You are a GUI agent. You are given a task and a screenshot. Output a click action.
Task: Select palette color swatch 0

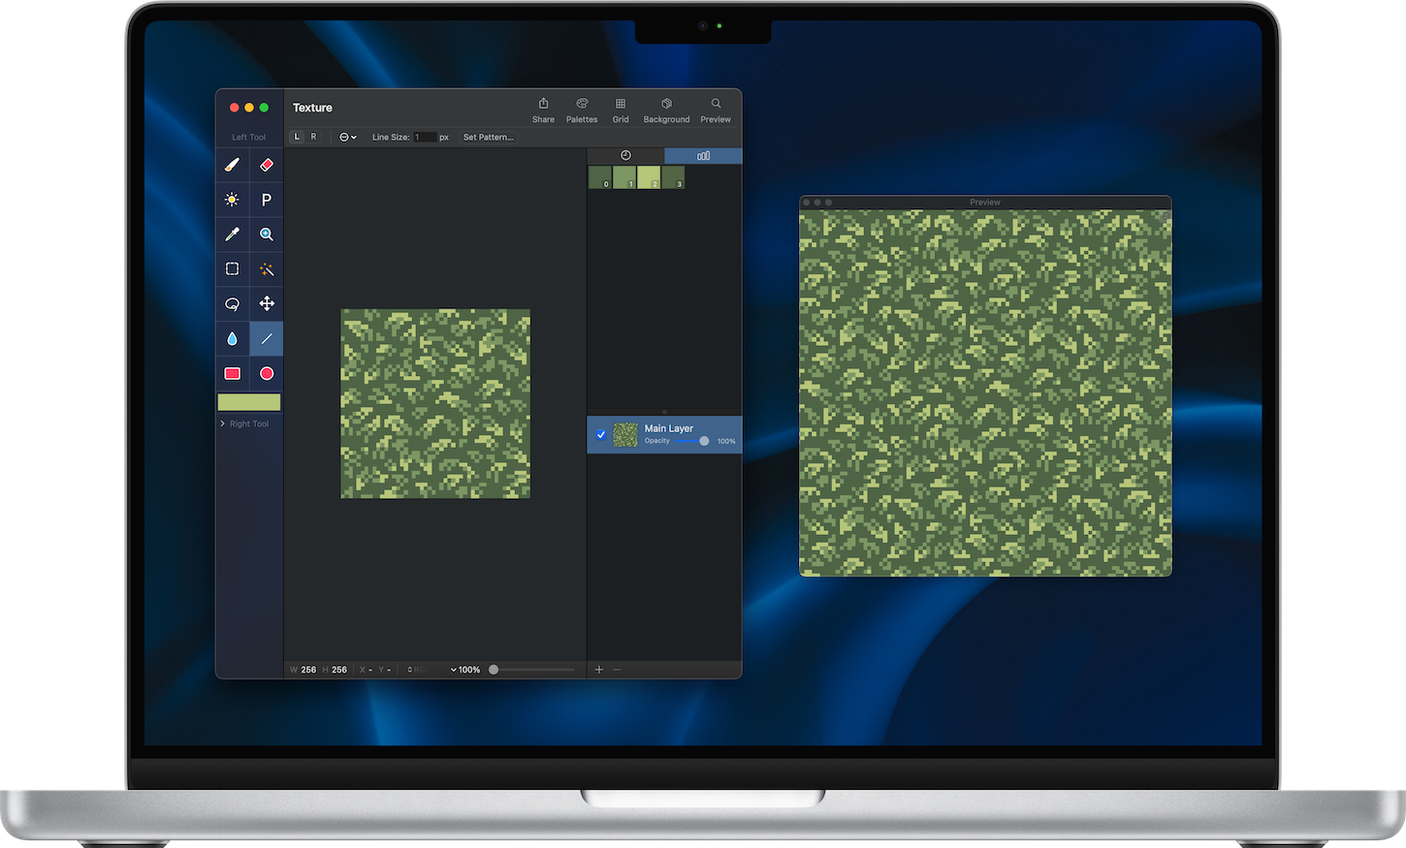click(x=600, y=177)
